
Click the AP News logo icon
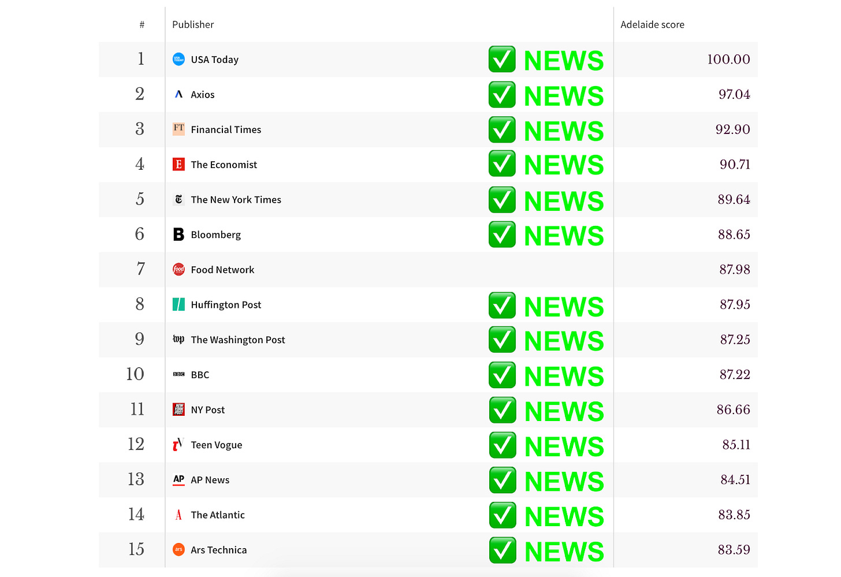tap(178, 480)
